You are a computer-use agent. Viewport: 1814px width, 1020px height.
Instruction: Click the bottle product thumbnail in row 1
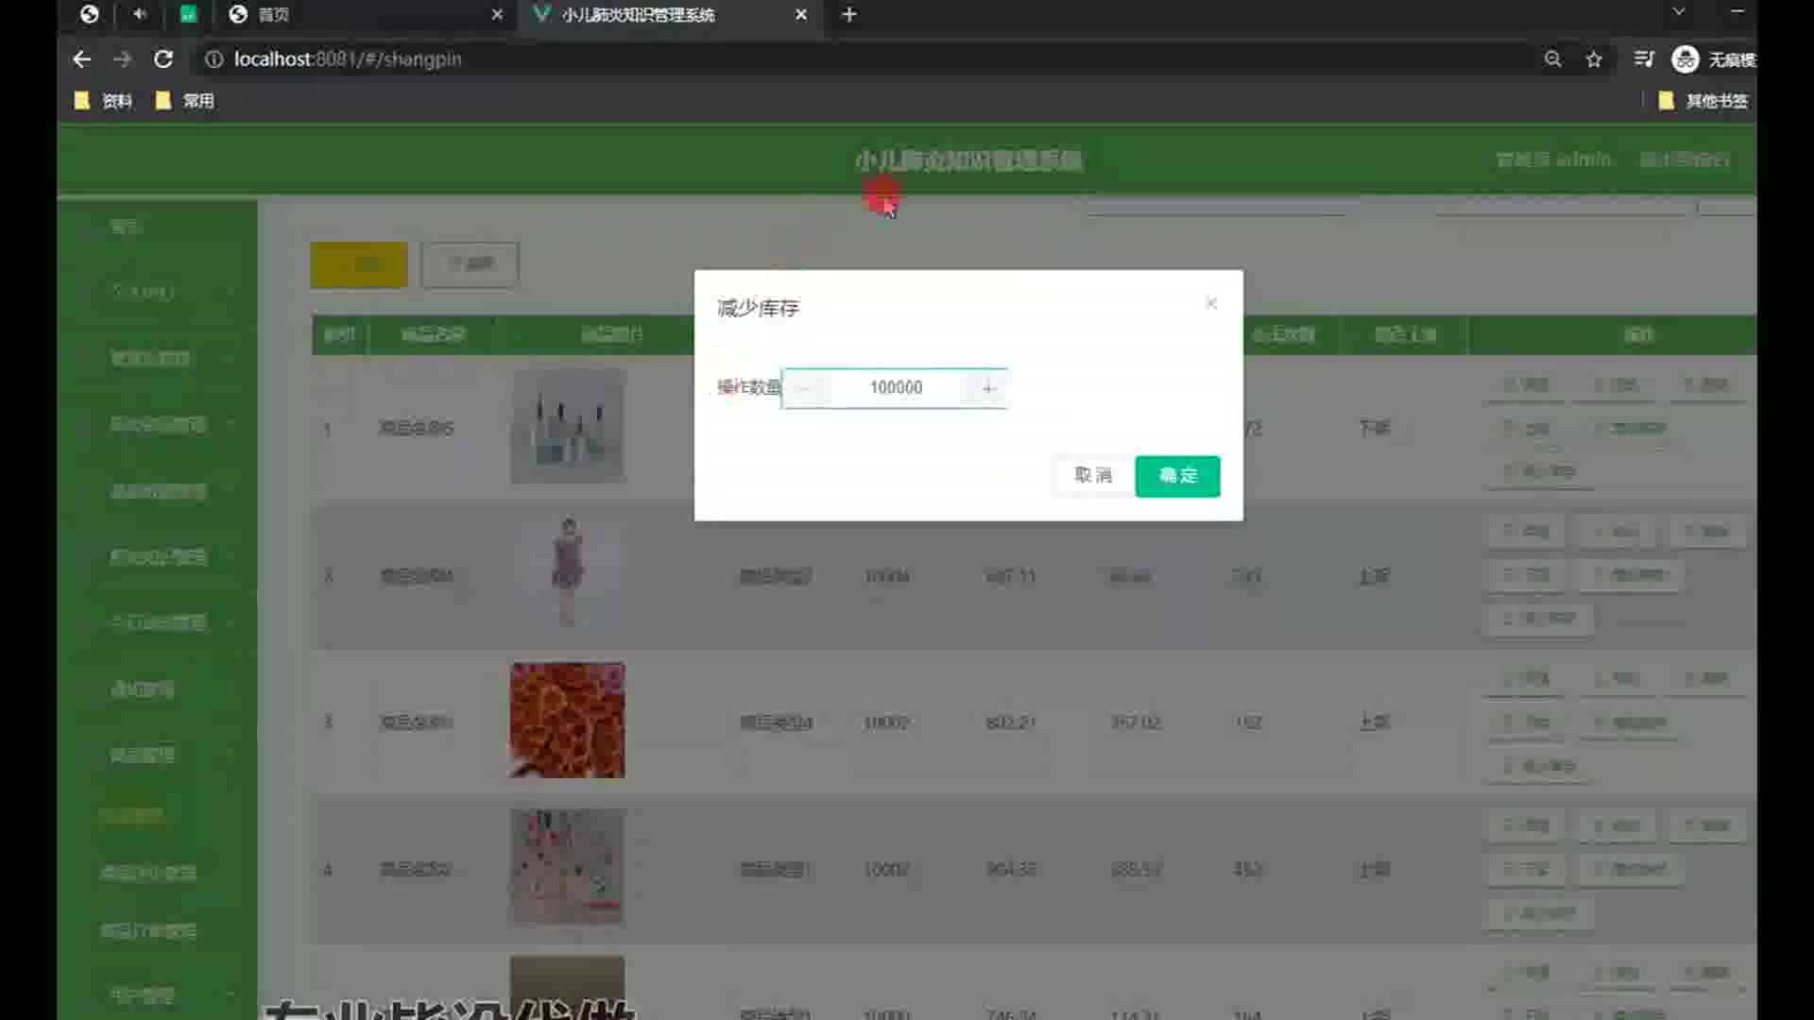coord(567,426)
